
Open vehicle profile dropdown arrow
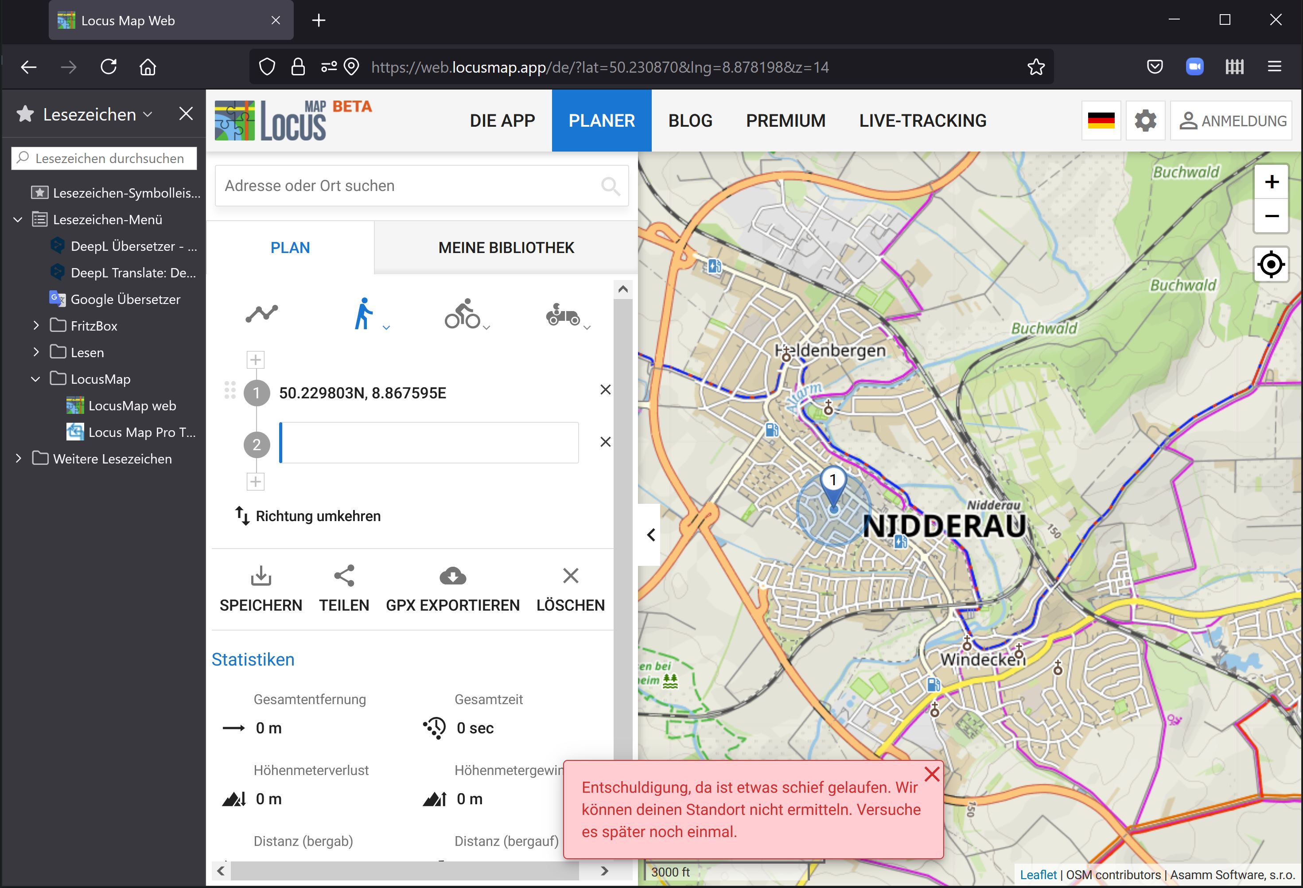(587, 327)
